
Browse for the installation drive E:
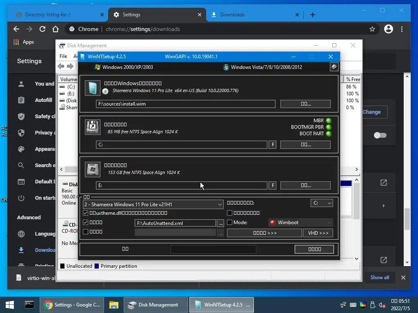305,185
